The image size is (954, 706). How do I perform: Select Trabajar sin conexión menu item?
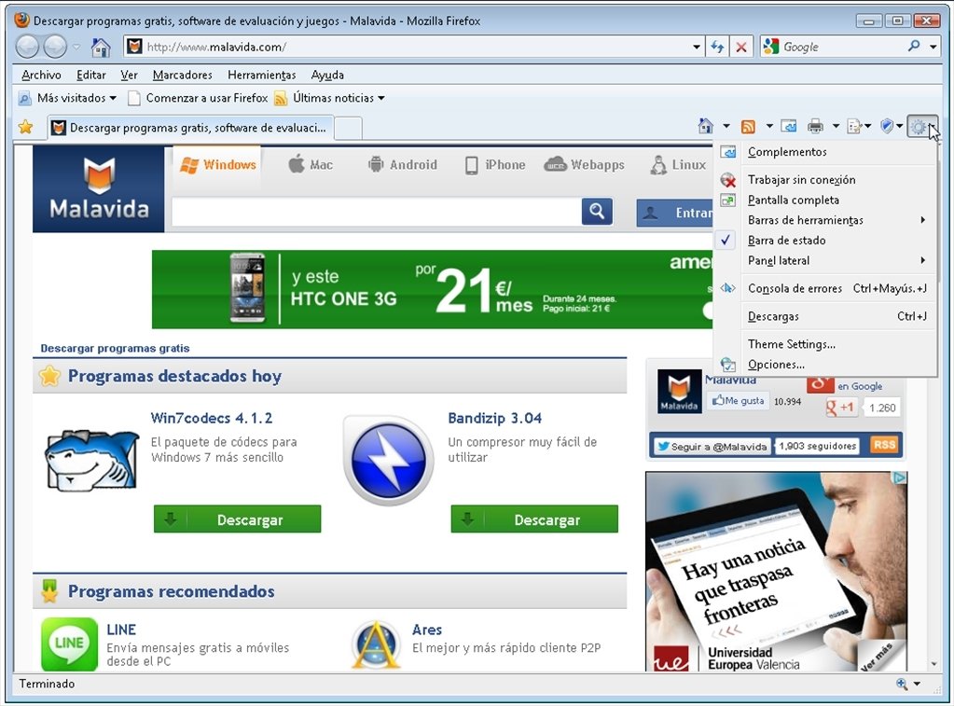pyautogui.click(x=825, y=180)
